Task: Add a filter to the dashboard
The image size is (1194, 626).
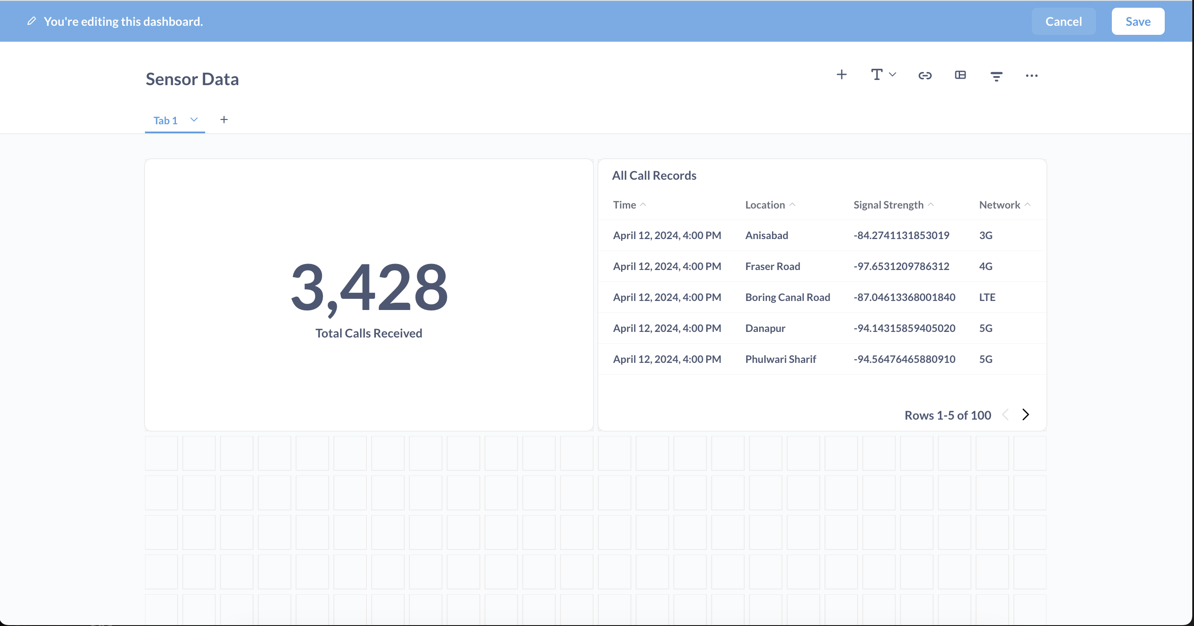Action: 996,77
